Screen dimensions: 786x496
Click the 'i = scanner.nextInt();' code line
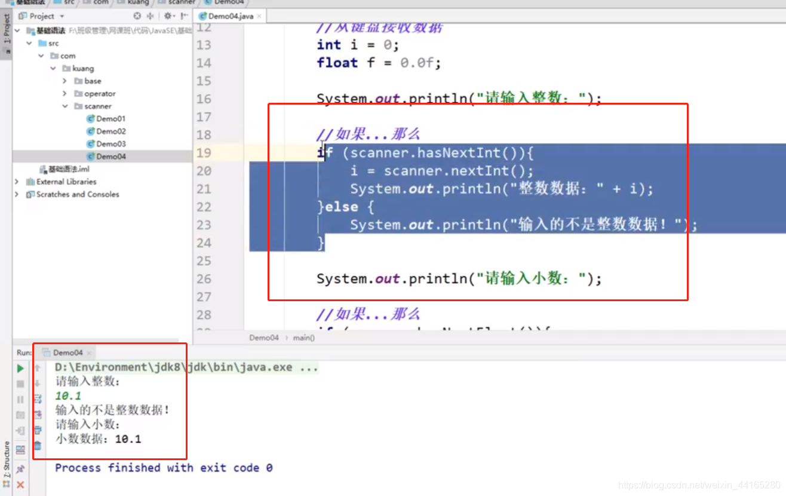point(441,171)
